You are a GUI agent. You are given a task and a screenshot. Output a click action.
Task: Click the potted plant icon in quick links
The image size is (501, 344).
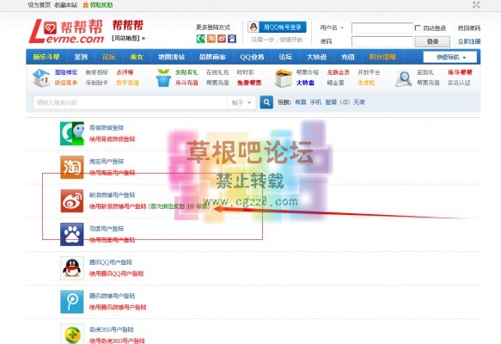[x=163, y=77]
